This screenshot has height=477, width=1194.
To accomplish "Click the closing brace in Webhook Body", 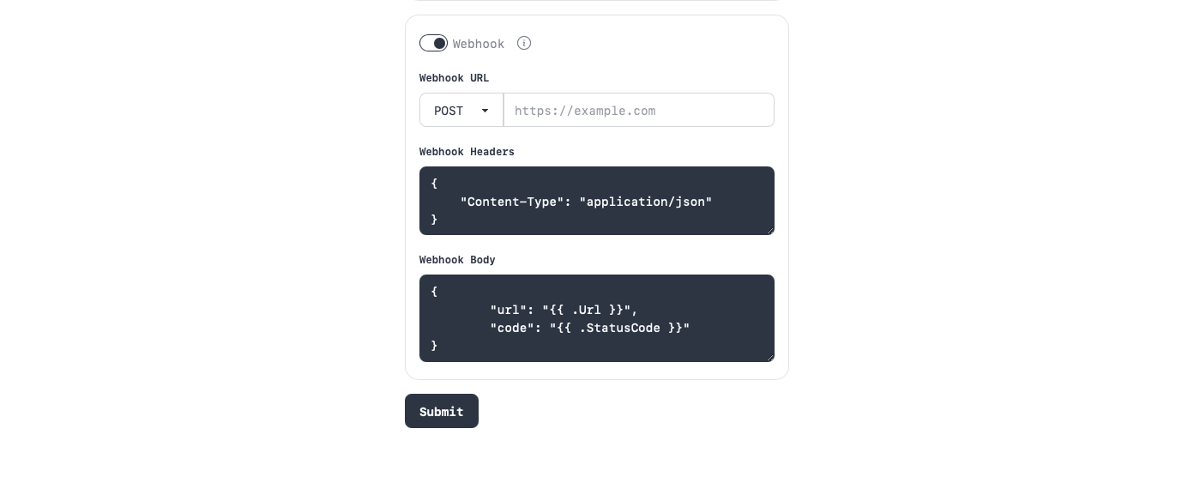I will [434, 346].
